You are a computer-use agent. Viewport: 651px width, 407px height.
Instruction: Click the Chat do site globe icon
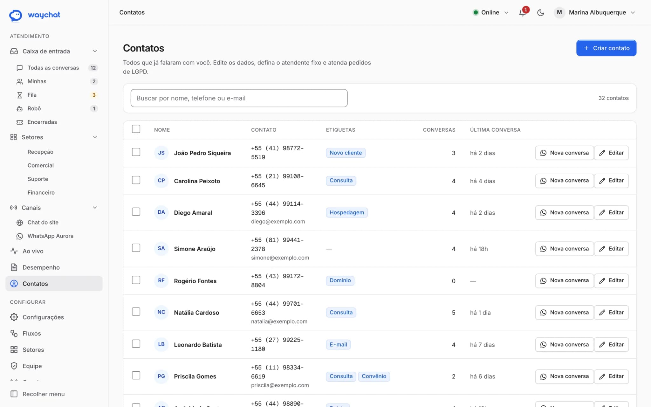[x=19, y=223]
